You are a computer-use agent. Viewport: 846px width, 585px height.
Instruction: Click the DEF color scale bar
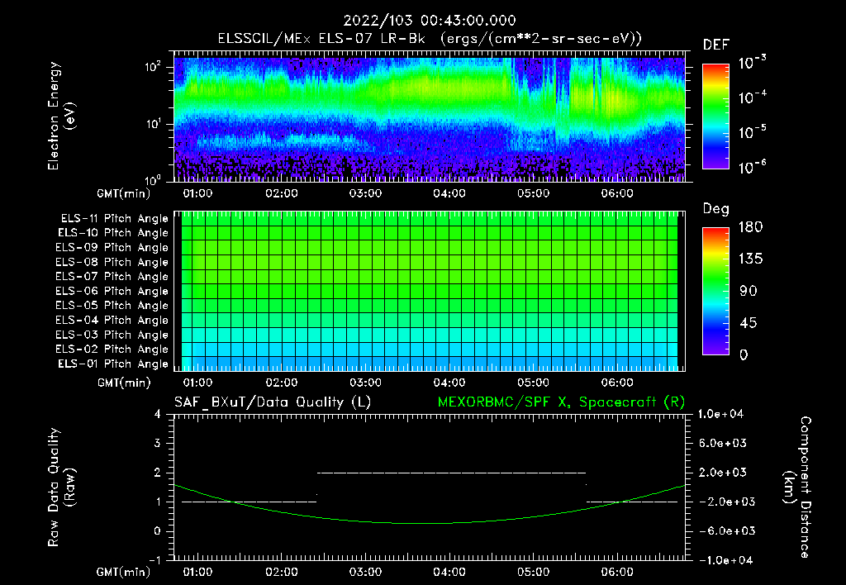(715, 117)
